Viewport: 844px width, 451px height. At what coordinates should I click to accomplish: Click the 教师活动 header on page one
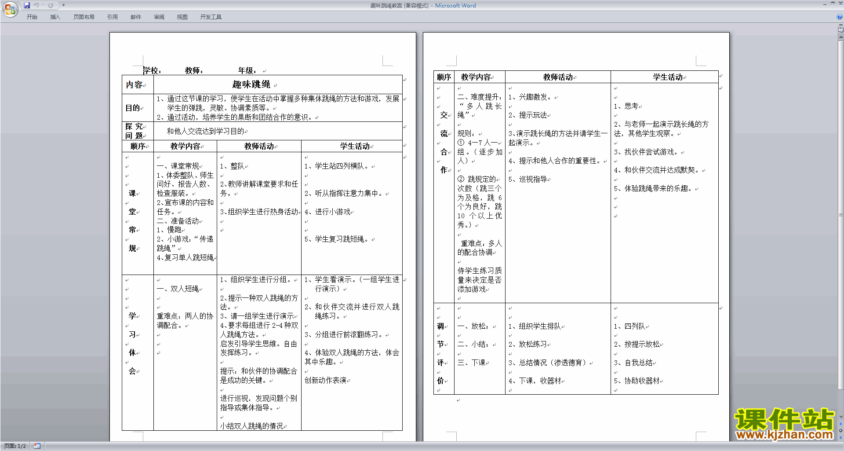tap(259, 146)
